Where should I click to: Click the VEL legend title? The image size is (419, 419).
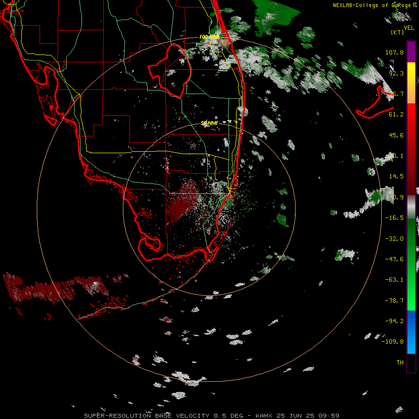(x=409, y=28)
